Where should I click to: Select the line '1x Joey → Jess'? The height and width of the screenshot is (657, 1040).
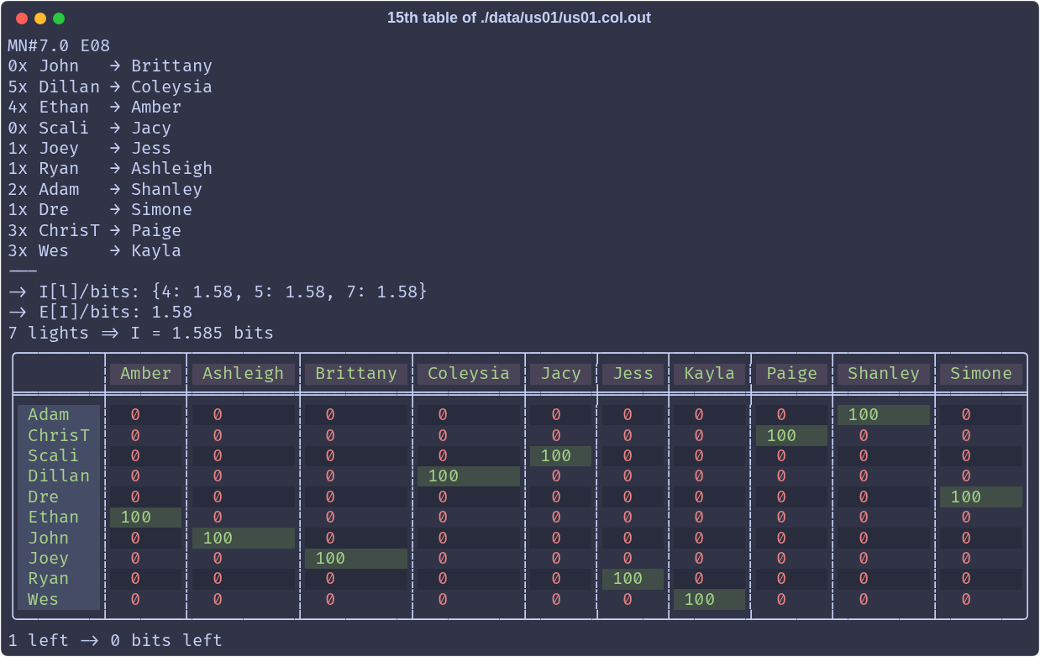pos(90,148)
